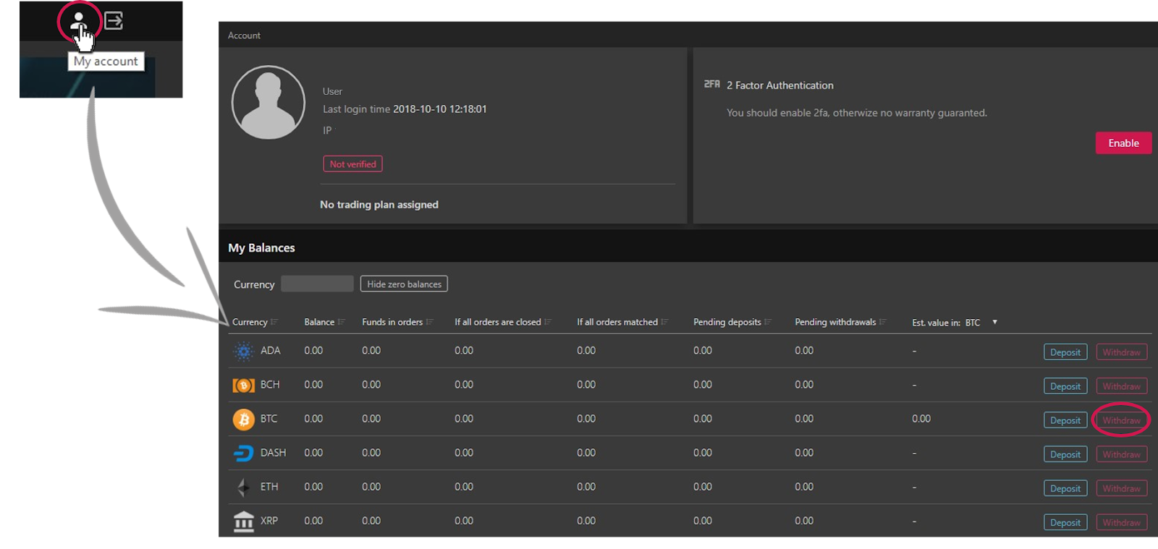Click BCH currency label

coord(270,384)
